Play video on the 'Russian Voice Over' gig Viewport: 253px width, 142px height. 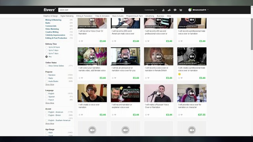(159, 93)
